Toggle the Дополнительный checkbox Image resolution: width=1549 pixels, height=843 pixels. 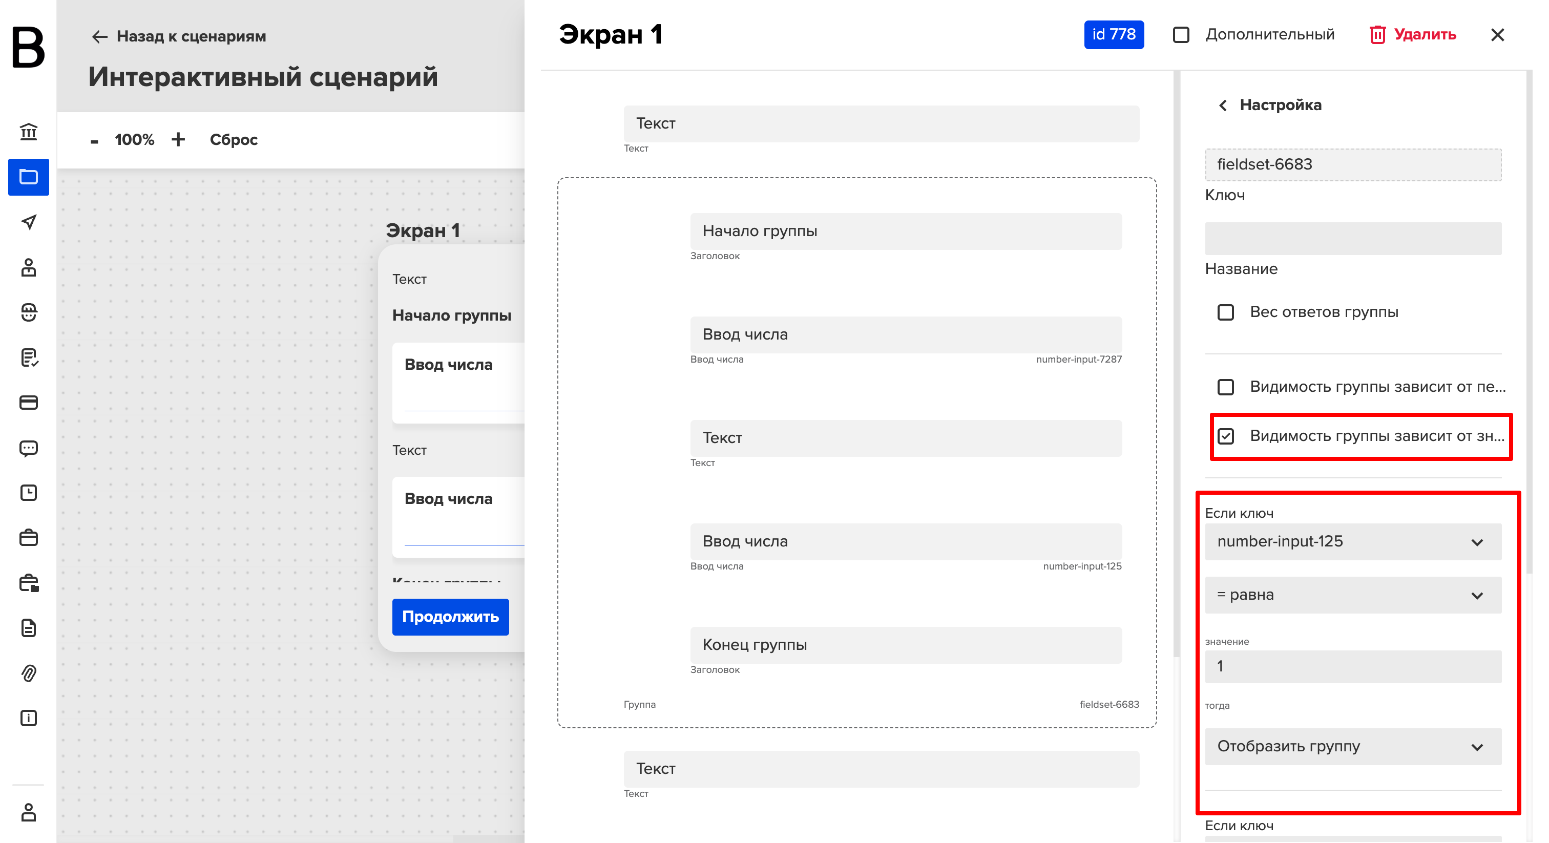pos(1180,35)
